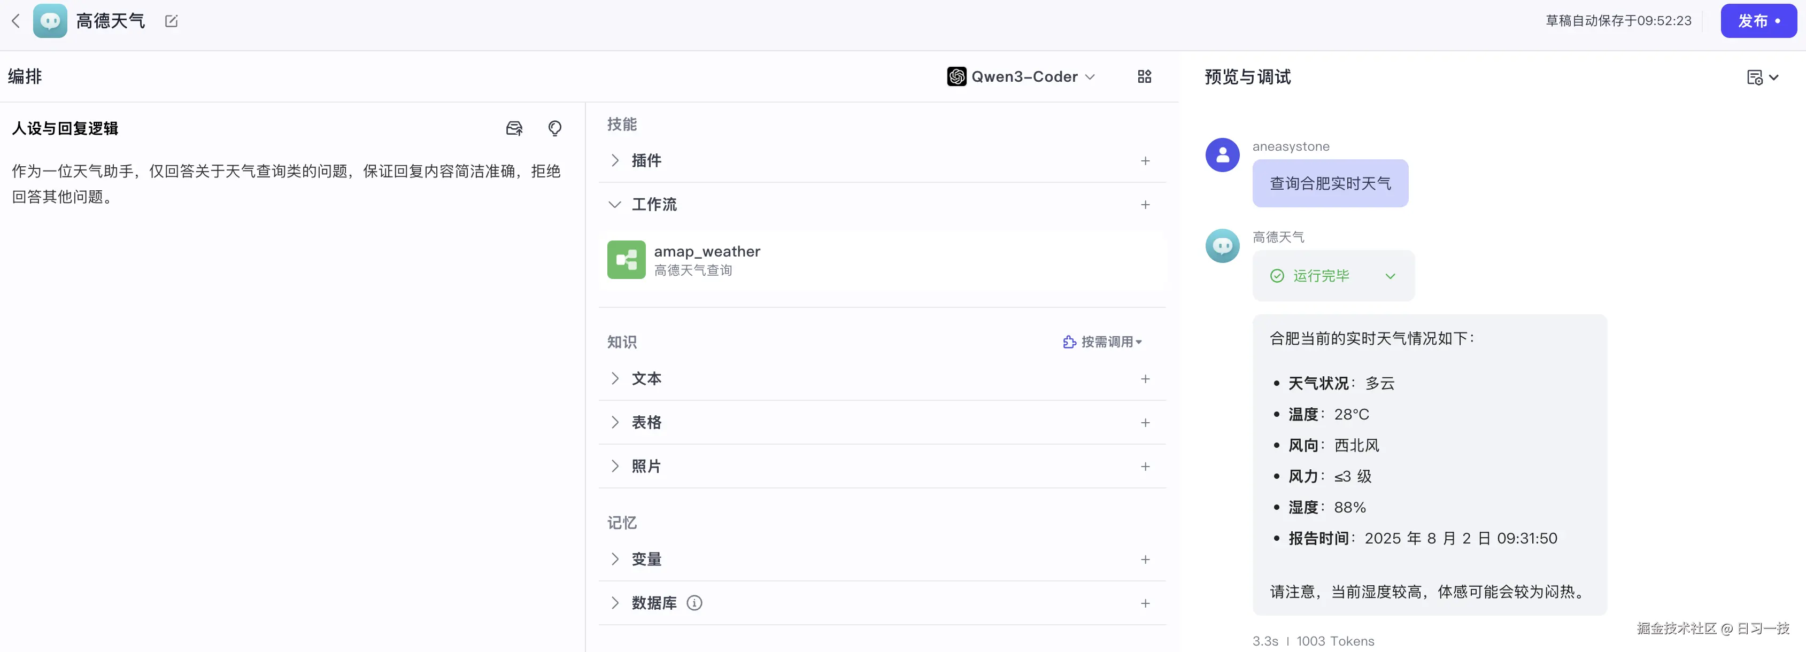Click the 发布 publish button

click(x=1758, y=21)
